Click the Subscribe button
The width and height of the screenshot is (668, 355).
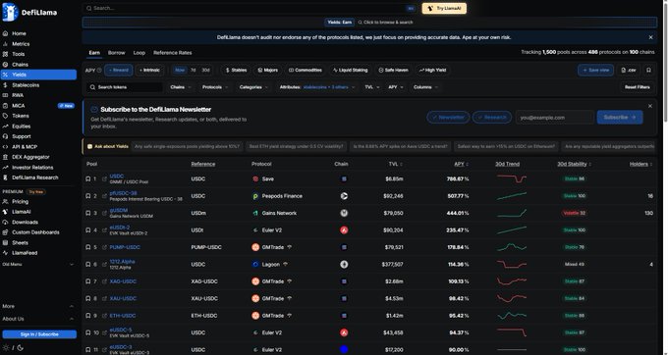(x=620, y=118)
